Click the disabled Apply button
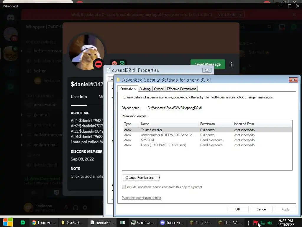 click(285, 209)
